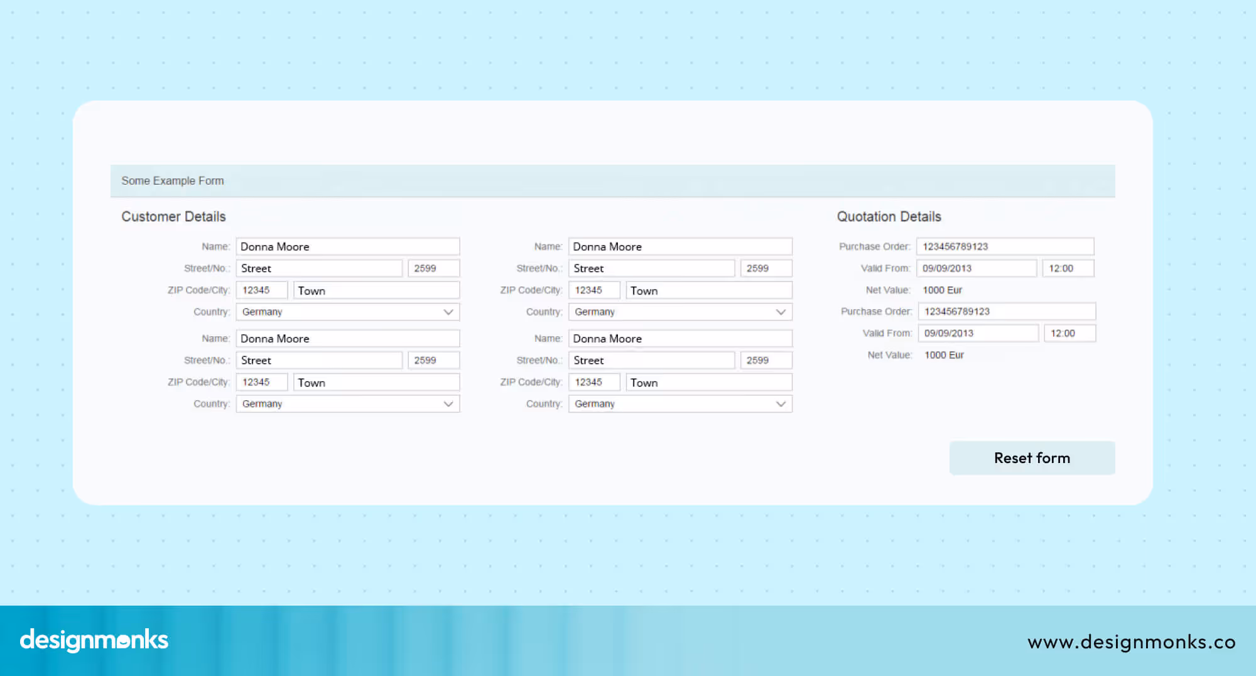Click second Net Value '1000 Eur' text

pos(944,355)
